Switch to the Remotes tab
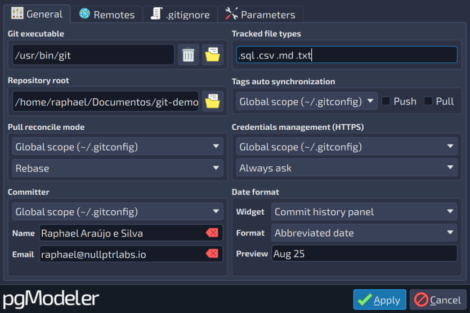Image resolution: width=470 pixels, height=313 pixels. [x=107, y=15]
